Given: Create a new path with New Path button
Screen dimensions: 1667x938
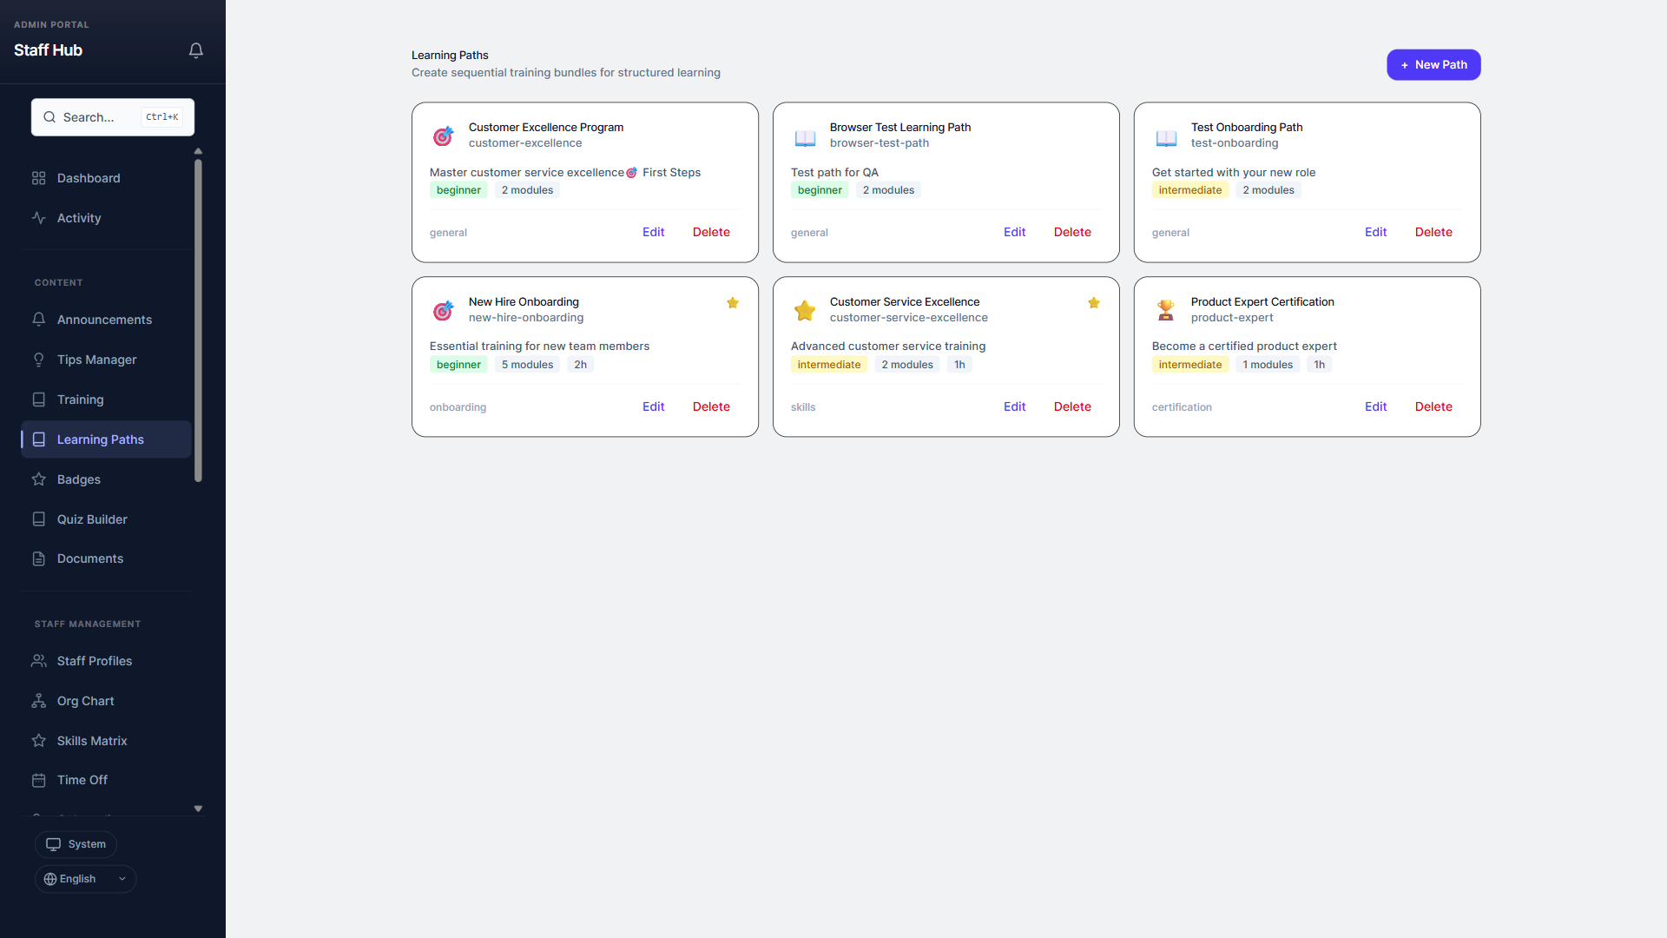Looking at the screenshot, I should pos(1433,65).
